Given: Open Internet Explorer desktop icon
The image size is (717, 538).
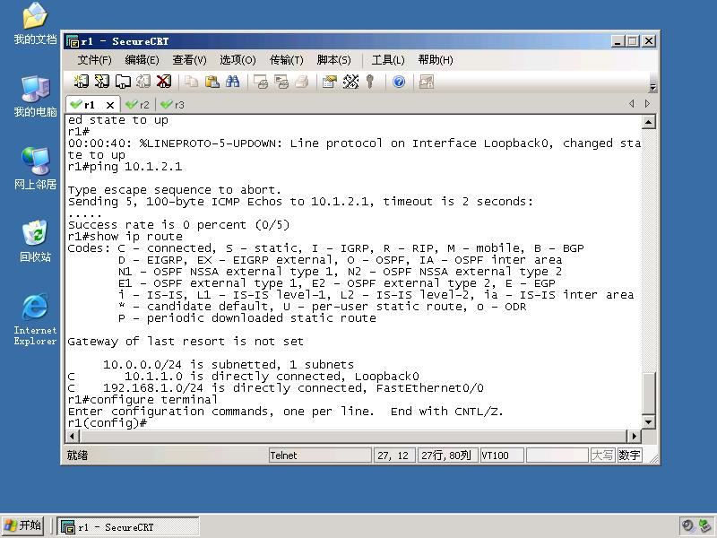Looking at the screenshot, I should click(35, 319).
